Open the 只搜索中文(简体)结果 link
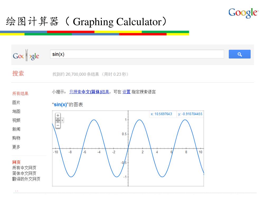Viewport: 270px width, 203px height. (x=89, y=92)
